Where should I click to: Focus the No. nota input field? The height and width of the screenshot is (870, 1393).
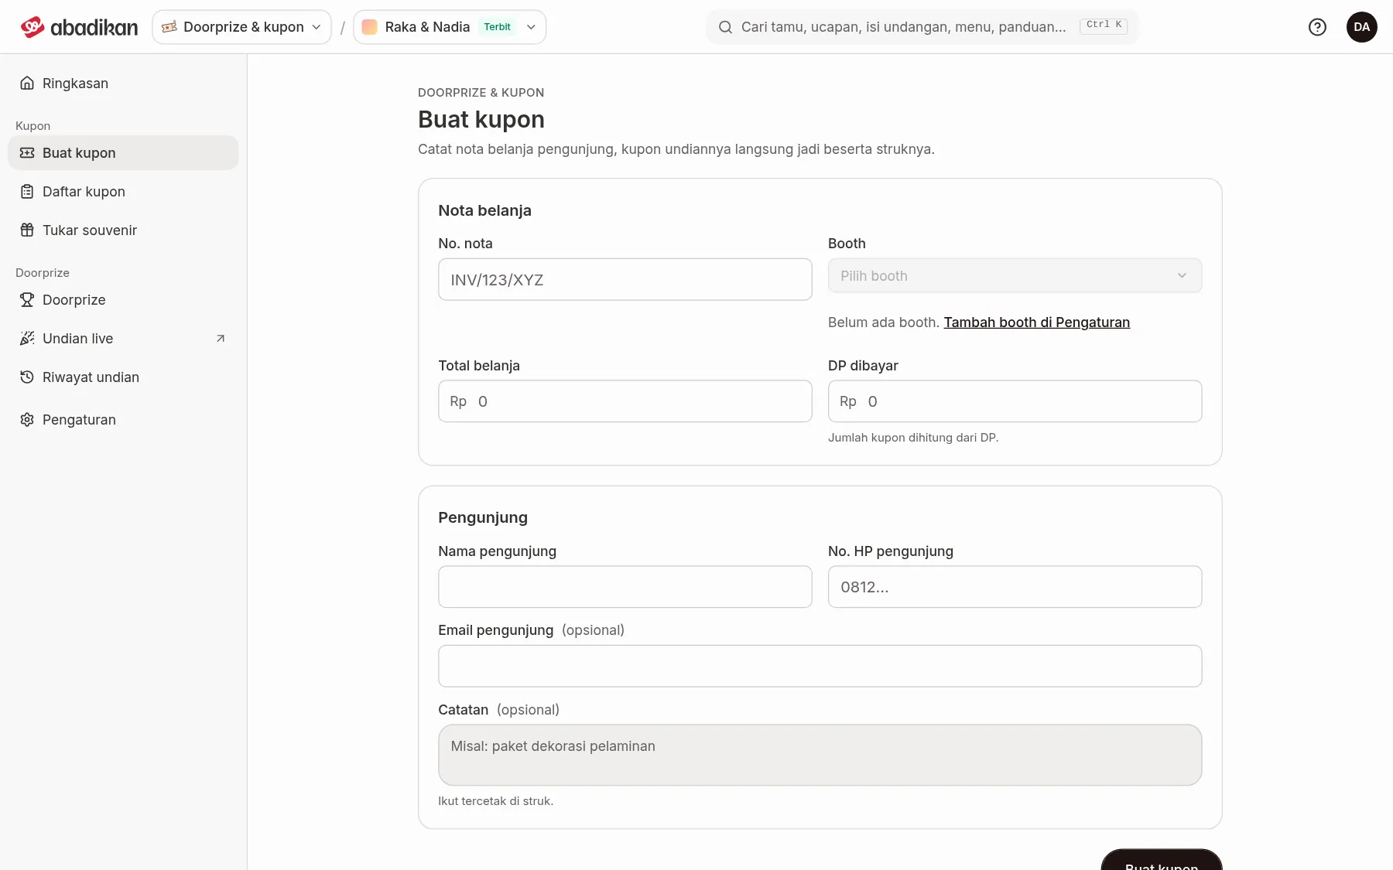pos(625,279)
